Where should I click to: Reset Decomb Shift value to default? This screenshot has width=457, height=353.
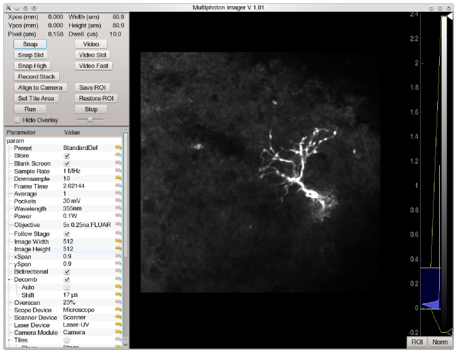tap(118, 294)
